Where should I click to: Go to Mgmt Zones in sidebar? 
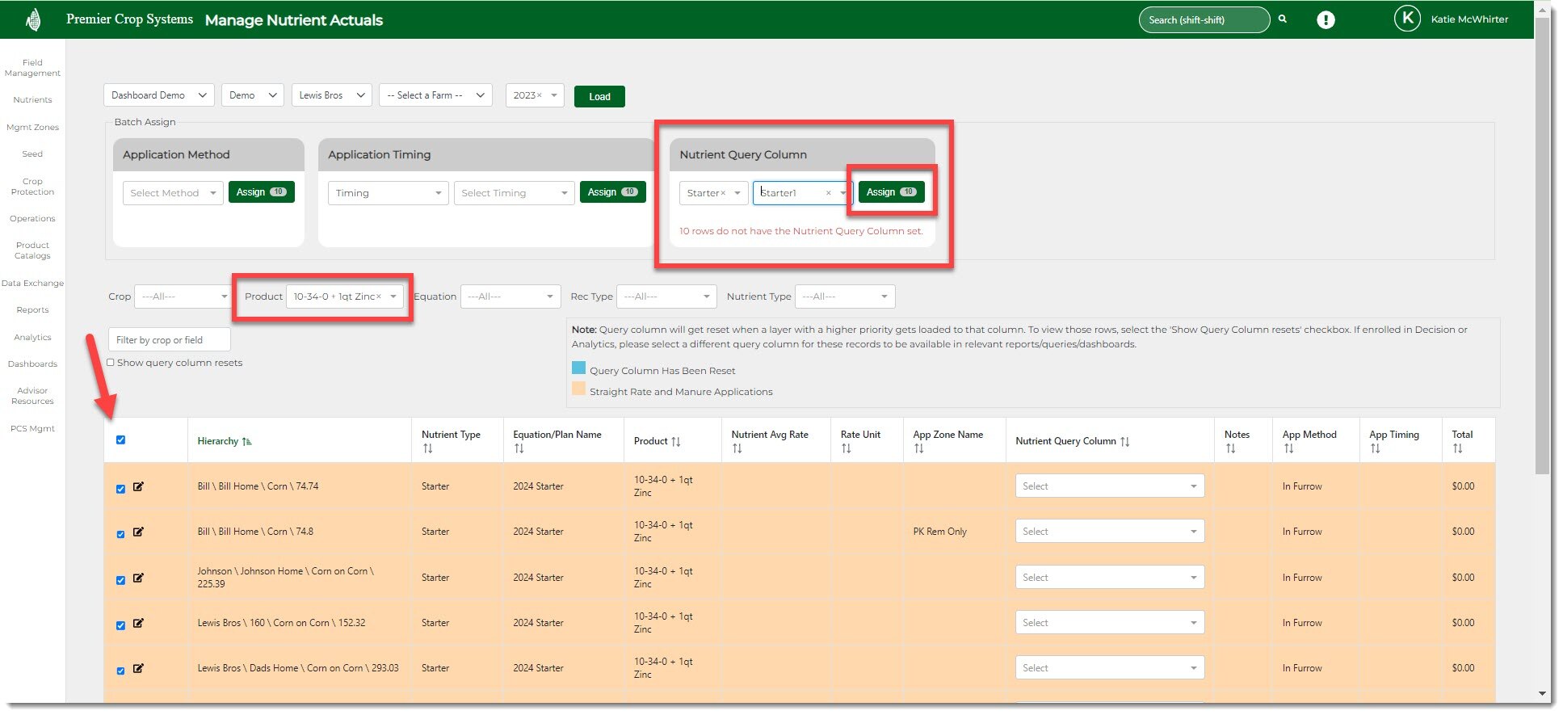(32, 128)
